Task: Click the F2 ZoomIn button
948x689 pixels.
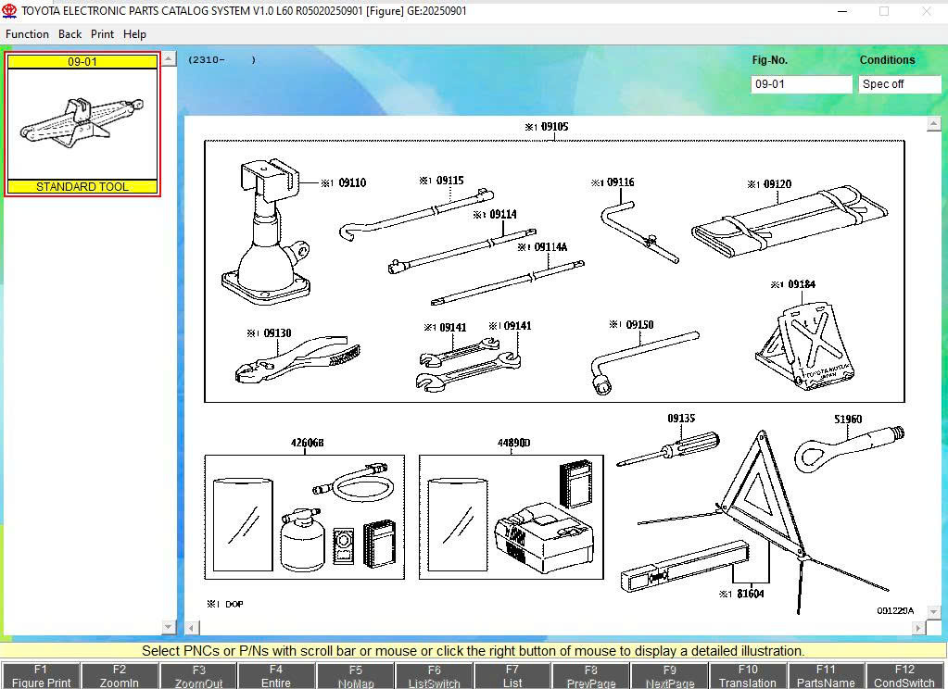Action: point(119,675)
